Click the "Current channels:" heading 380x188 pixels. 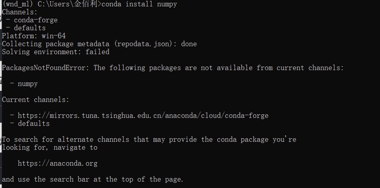pos(35,100)
